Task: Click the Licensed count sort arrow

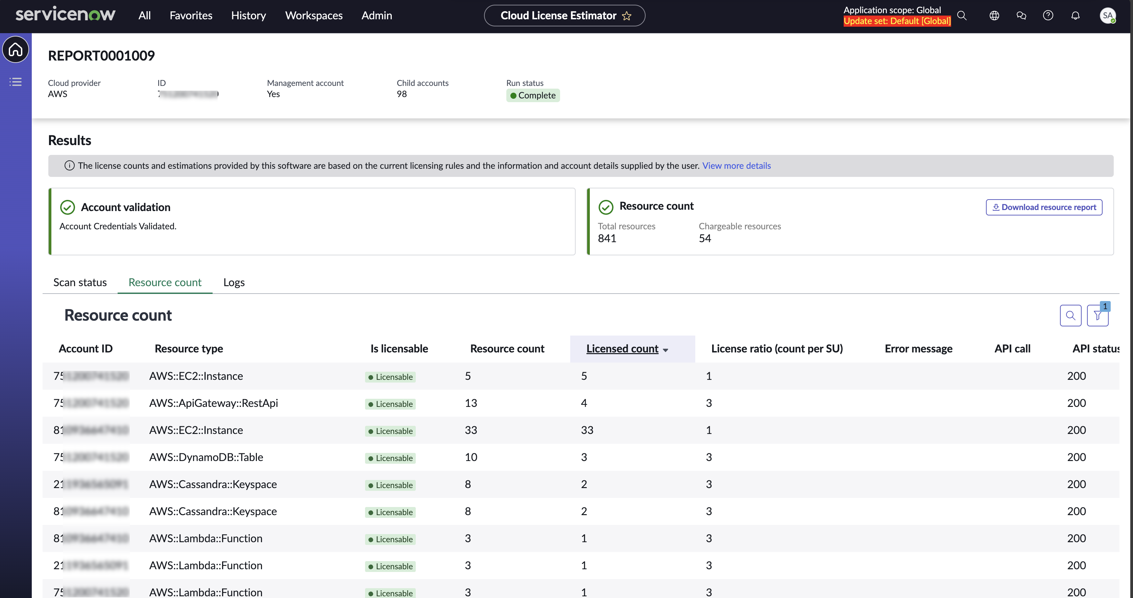Action: pos(665,350)
